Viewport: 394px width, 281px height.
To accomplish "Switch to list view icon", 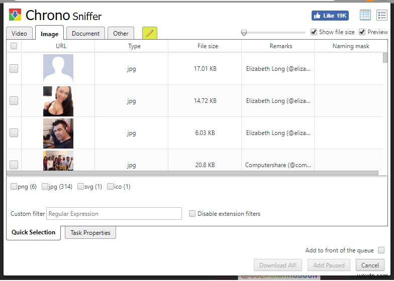I will click(x=382, y=15).
